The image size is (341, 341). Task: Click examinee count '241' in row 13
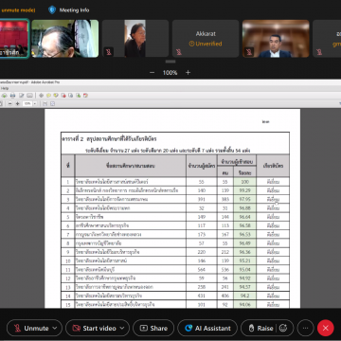(225, 287)
